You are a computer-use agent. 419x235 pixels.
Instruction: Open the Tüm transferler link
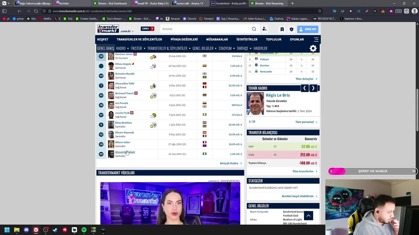click(305, 171)
